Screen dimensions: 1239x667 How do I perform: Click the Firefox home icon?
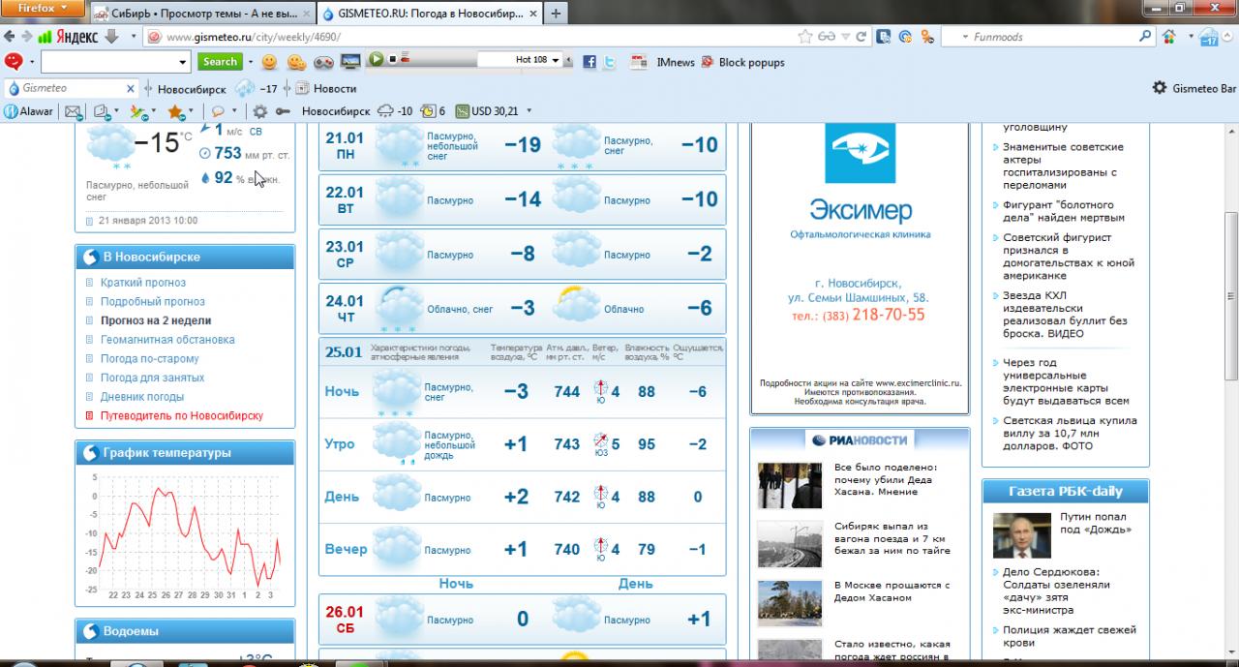(1169, 37)
